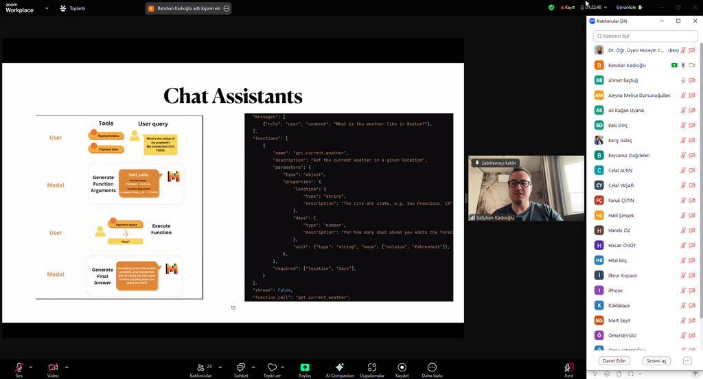Toggle Ahmet Baştuğ's video icon
The image size is (703, 379).
coord(692,80)
